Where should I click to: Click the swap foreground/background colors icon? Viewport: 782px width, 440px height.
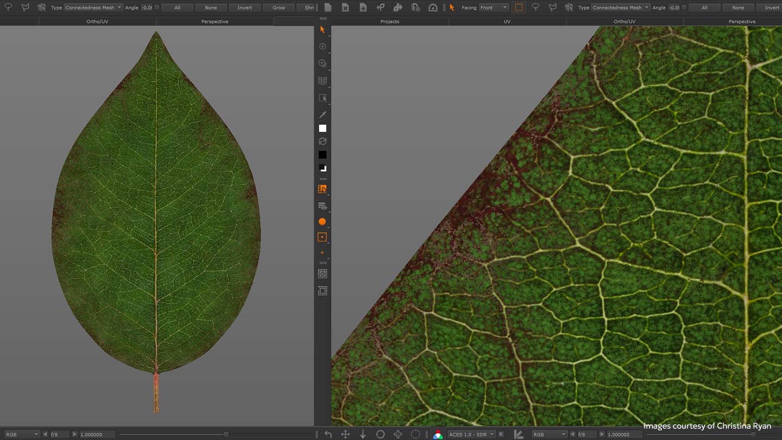[323, 141]
